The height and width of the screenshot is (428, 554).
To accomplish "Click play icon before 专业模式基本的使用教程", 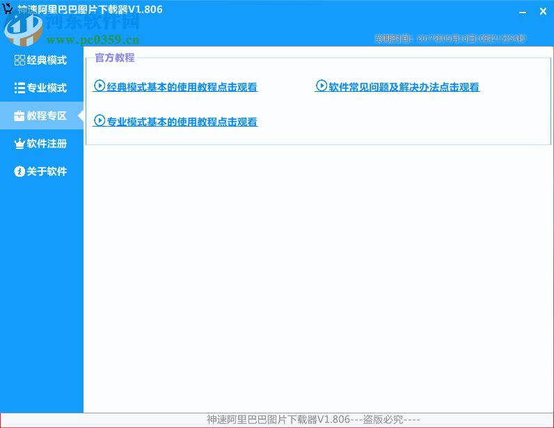I will tap(100, 120).
